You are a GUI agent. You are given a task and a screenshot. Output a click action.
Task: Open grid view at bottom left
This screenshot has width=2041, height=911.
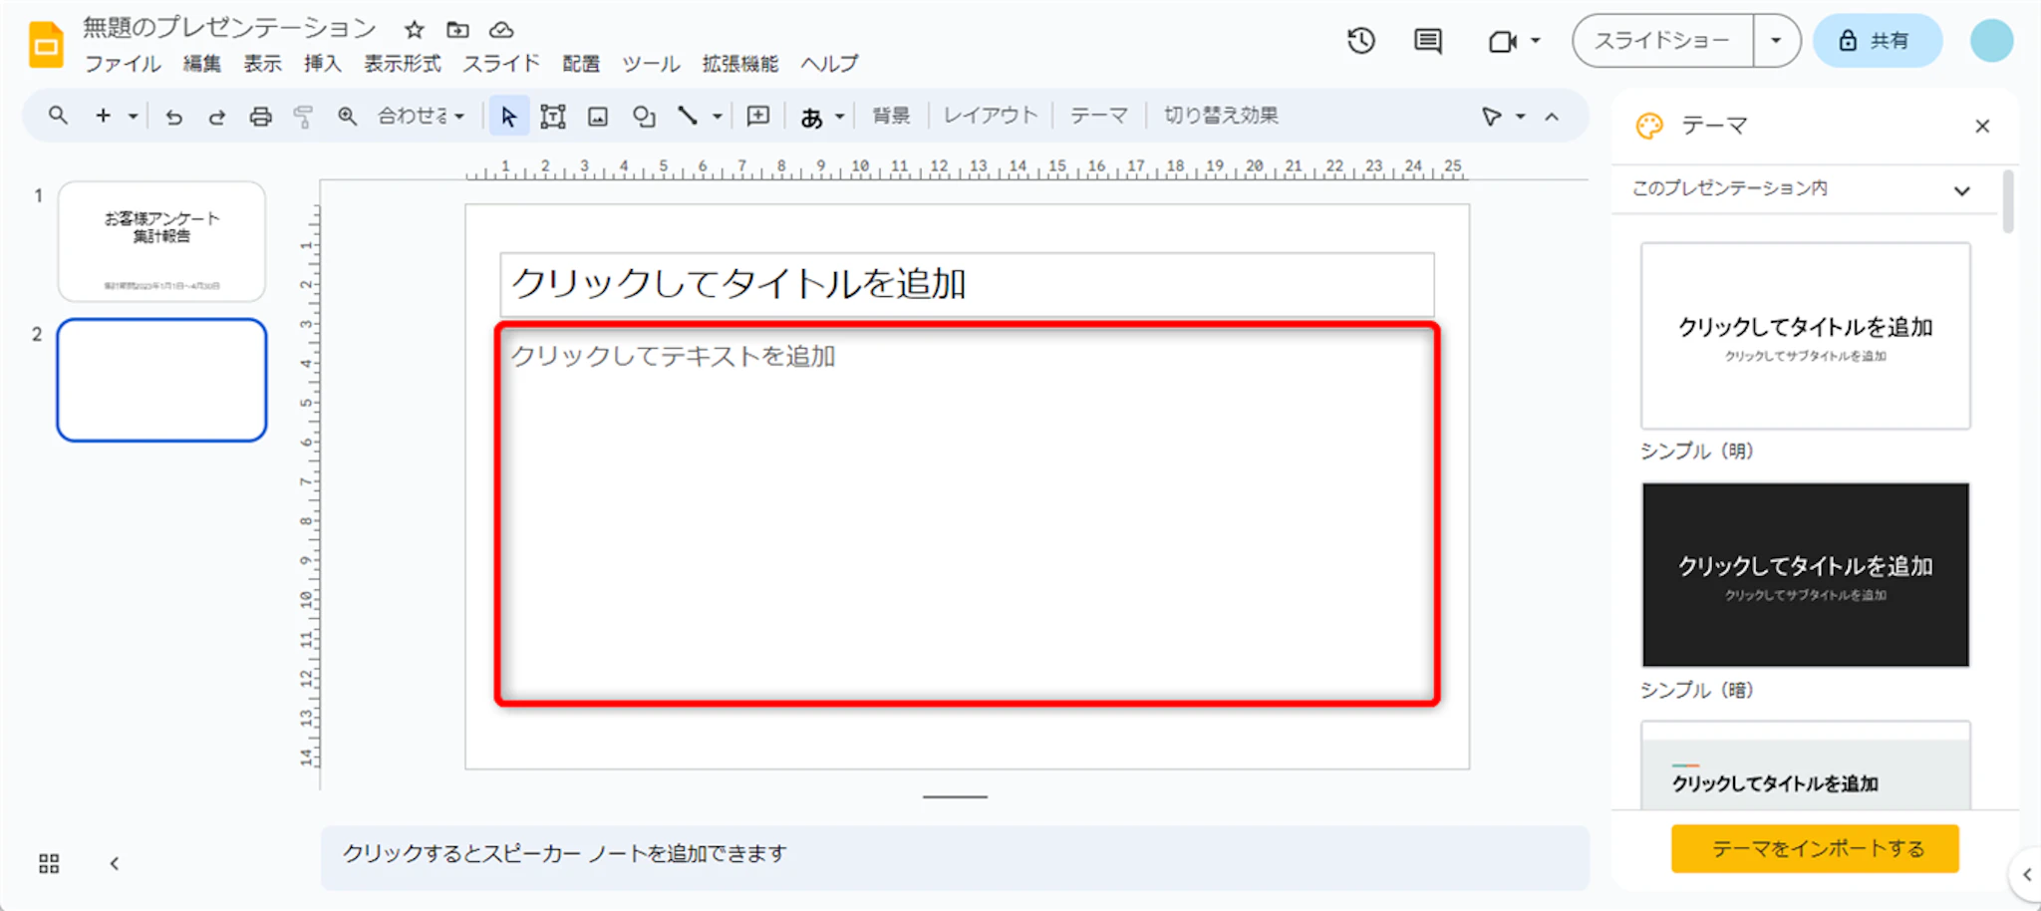coord(49,863)
